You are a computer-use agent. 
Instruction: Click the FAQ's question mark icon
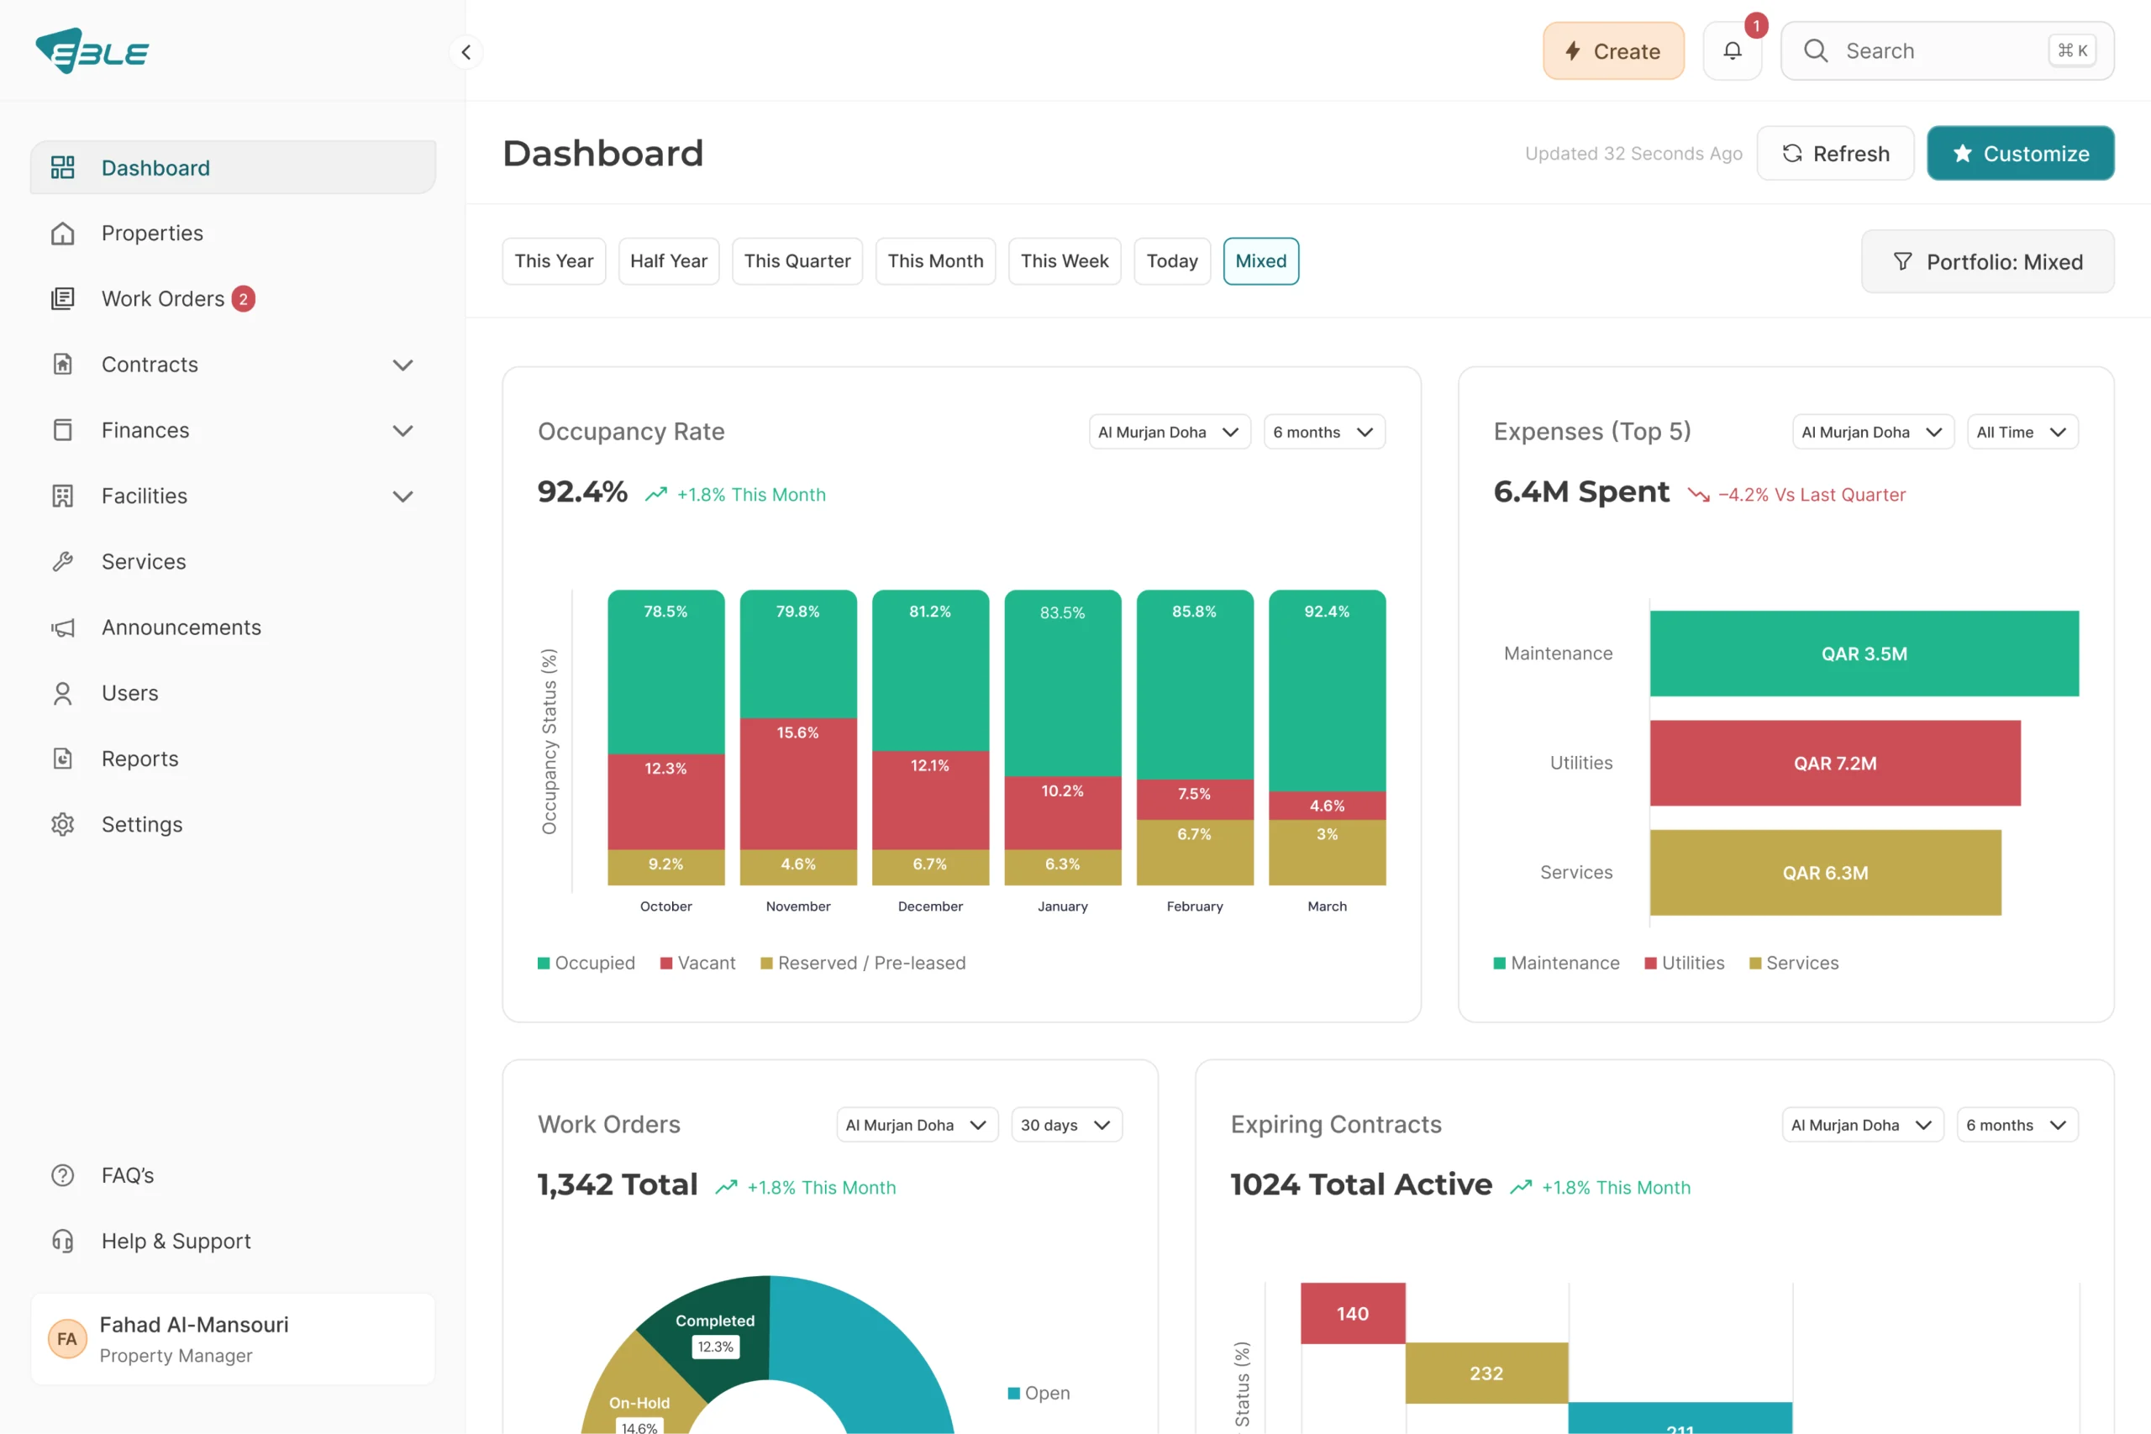(62, 1175)
